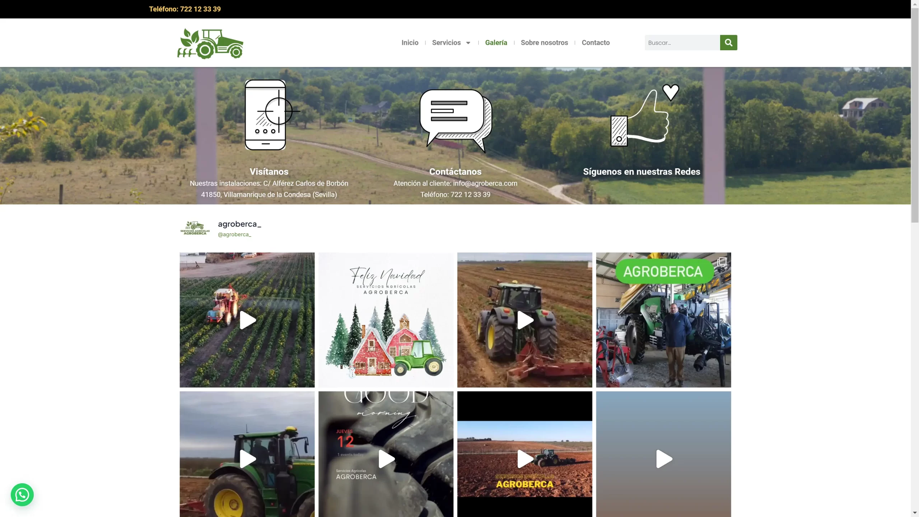The width and height of the screenshot is (919, 517).
Task: Open the Contacto menu link
Action: pos(596,43)
